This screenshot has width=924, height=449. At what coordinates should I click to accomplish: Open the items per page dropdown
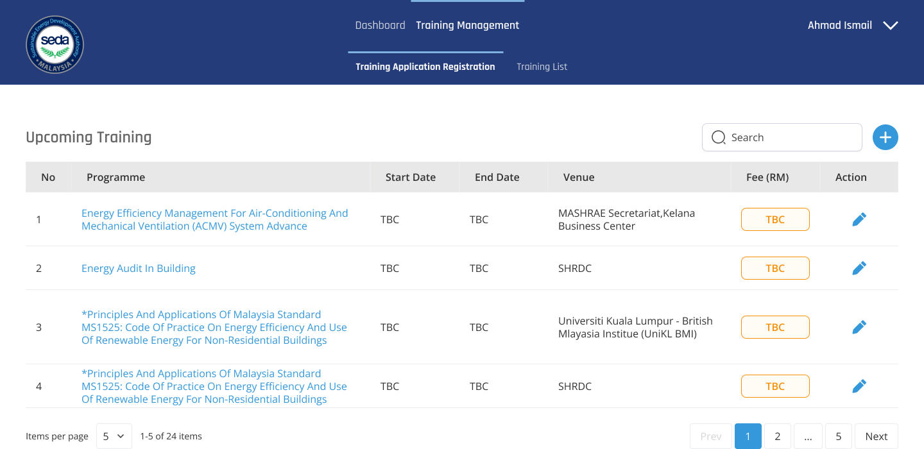[114, 436]
